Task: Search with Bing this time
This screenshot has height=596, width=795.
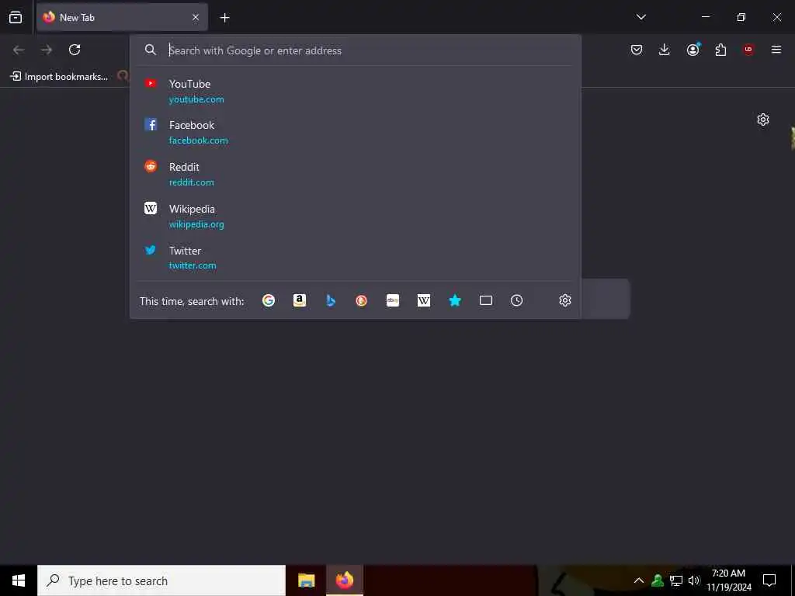Action: click(331, 300)
